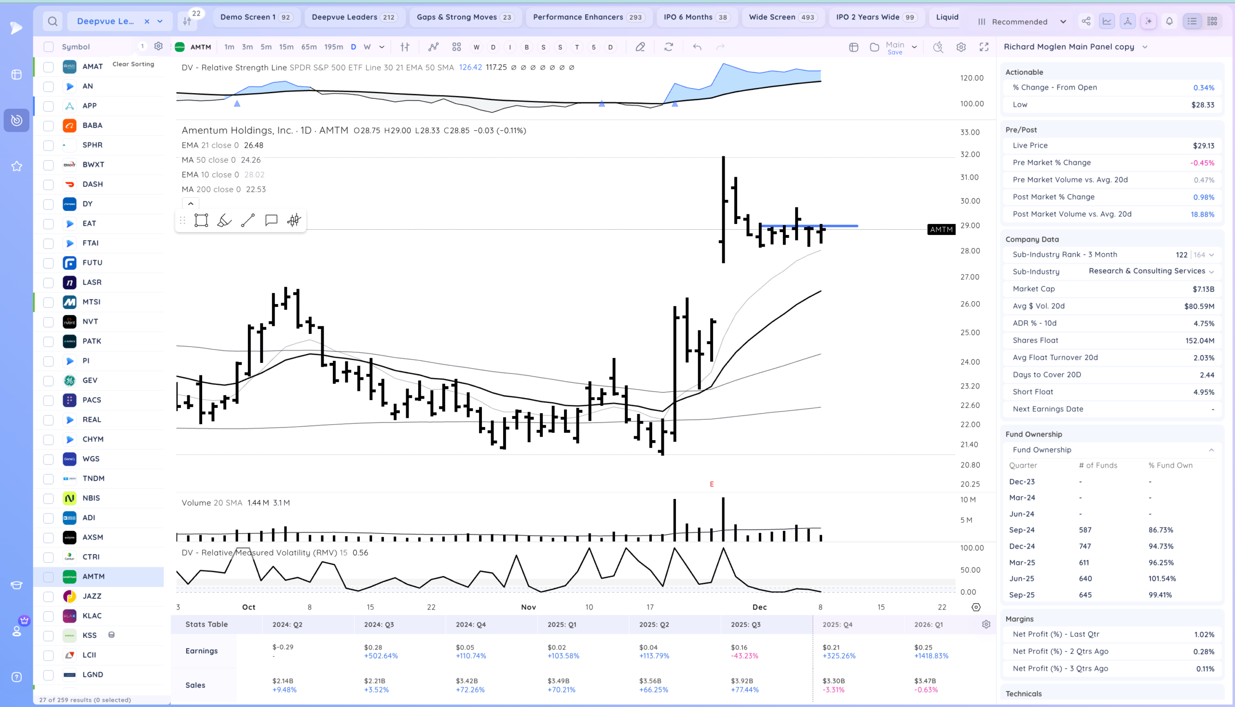The width and height of the screenshot is (1235, 707).
Task: Tick the checkbox next to NVT
Action: [x=49, y=322]
